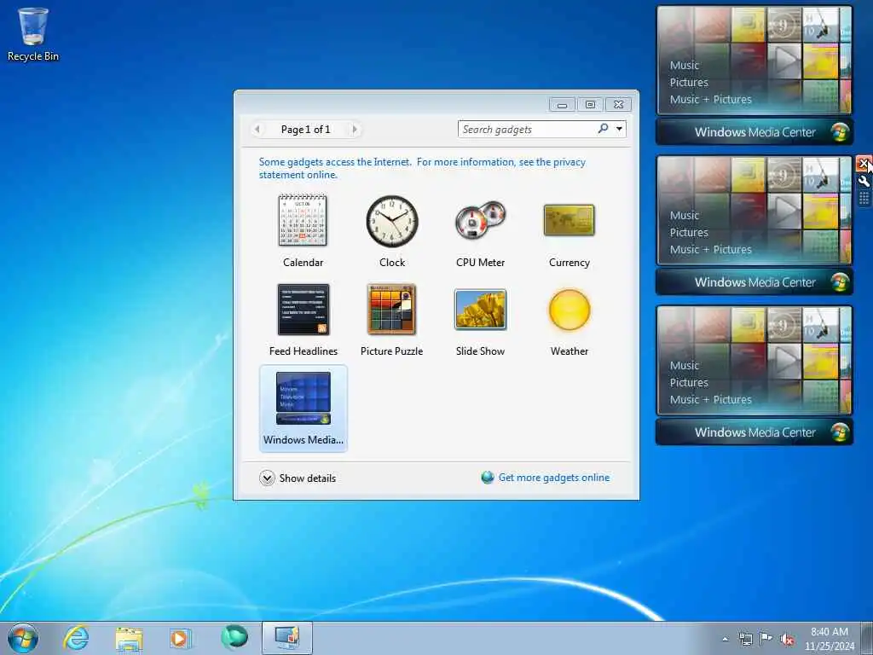Select the Slide Show gadget icon
873x655 pixels.
click(480, 309)
